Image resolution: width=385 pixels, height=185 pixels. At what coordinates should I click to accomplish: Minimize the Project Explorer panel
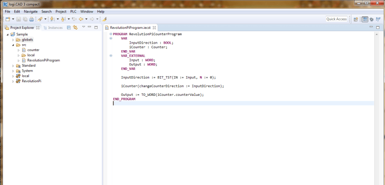pos(89,27)
